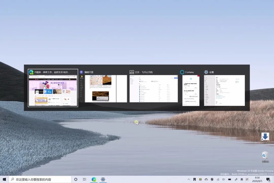The height and width of the screenshot is (183, 274).
Task: Open the Cortana window thumbnail
Action: coord(191,90)
